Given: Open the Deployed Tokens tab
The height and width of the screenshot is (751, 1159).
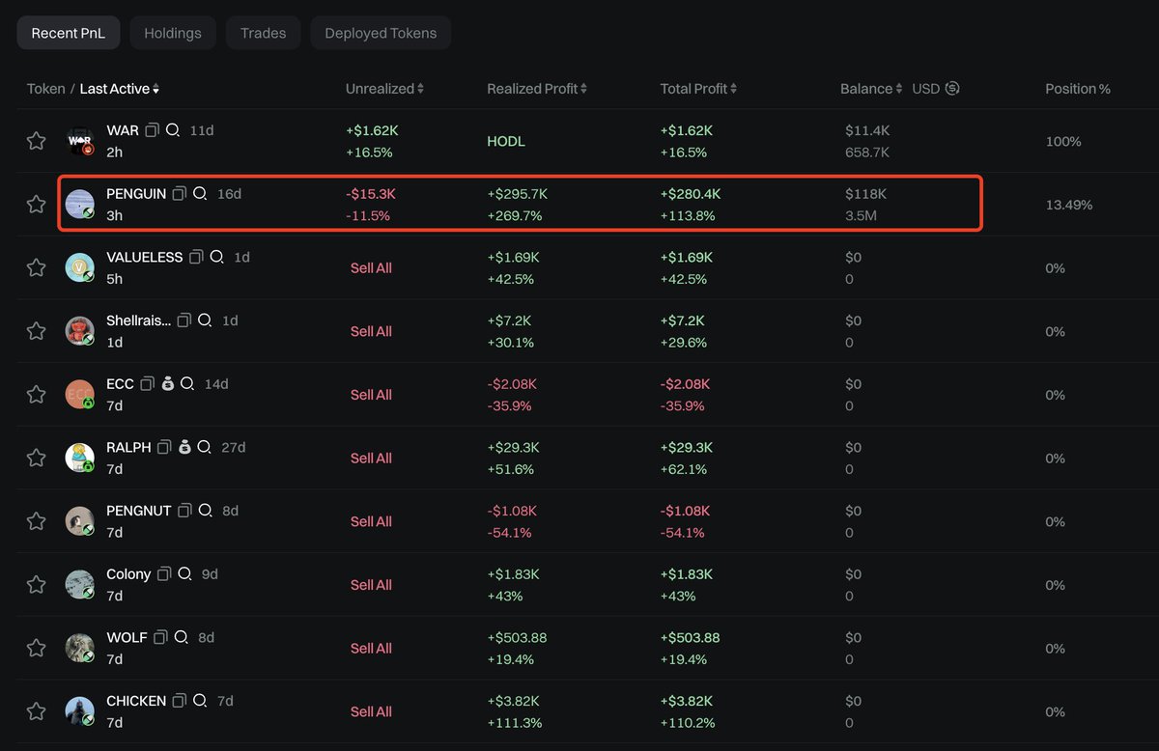Looking at the screenshot, I should coord(381,33).
